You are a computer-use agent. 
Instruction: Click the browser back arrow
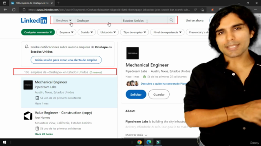coord(5,10)
